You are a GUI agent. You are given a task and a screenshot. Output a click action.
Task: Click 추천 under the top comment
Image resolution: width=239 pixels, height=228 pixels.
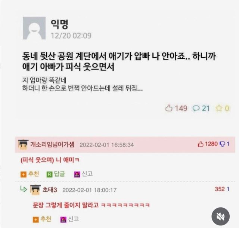tap(30, 174)
